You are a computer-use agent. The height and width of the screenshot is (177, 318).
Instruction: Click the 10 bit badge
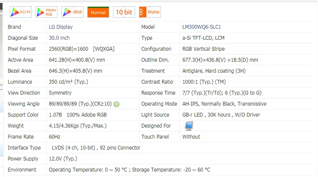124,12
